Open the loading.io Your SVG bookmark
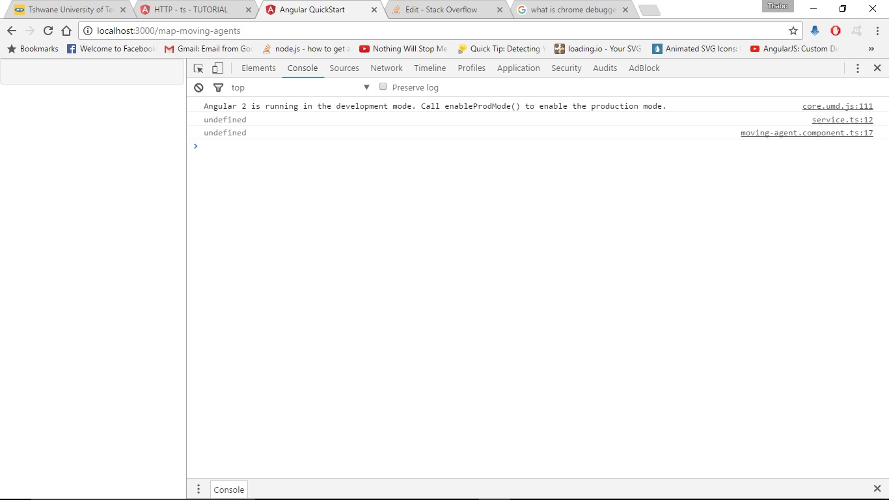This screenshot has height=500, width=889. pyautogui.click(x=599, y=49)
